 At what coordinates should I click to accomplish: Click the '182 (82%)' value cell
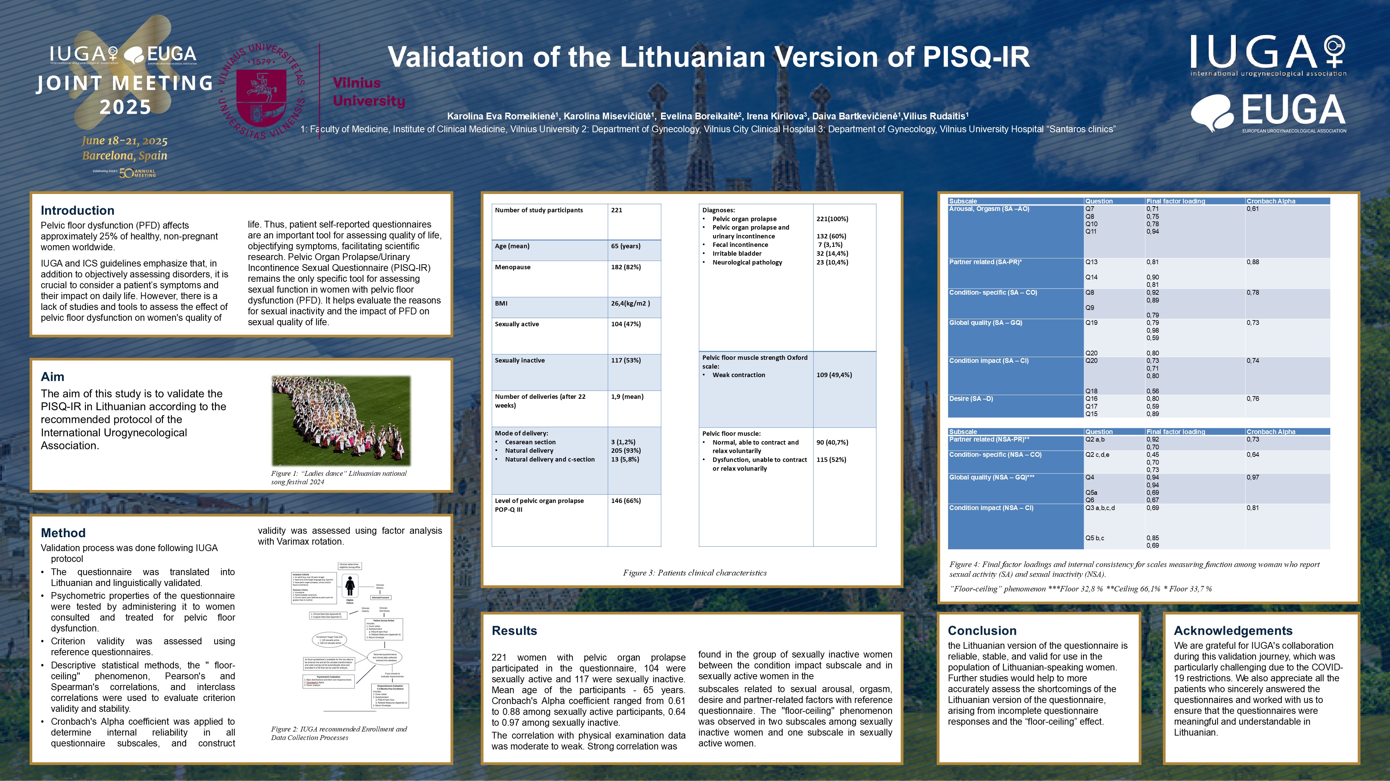(x=634, y=279)
